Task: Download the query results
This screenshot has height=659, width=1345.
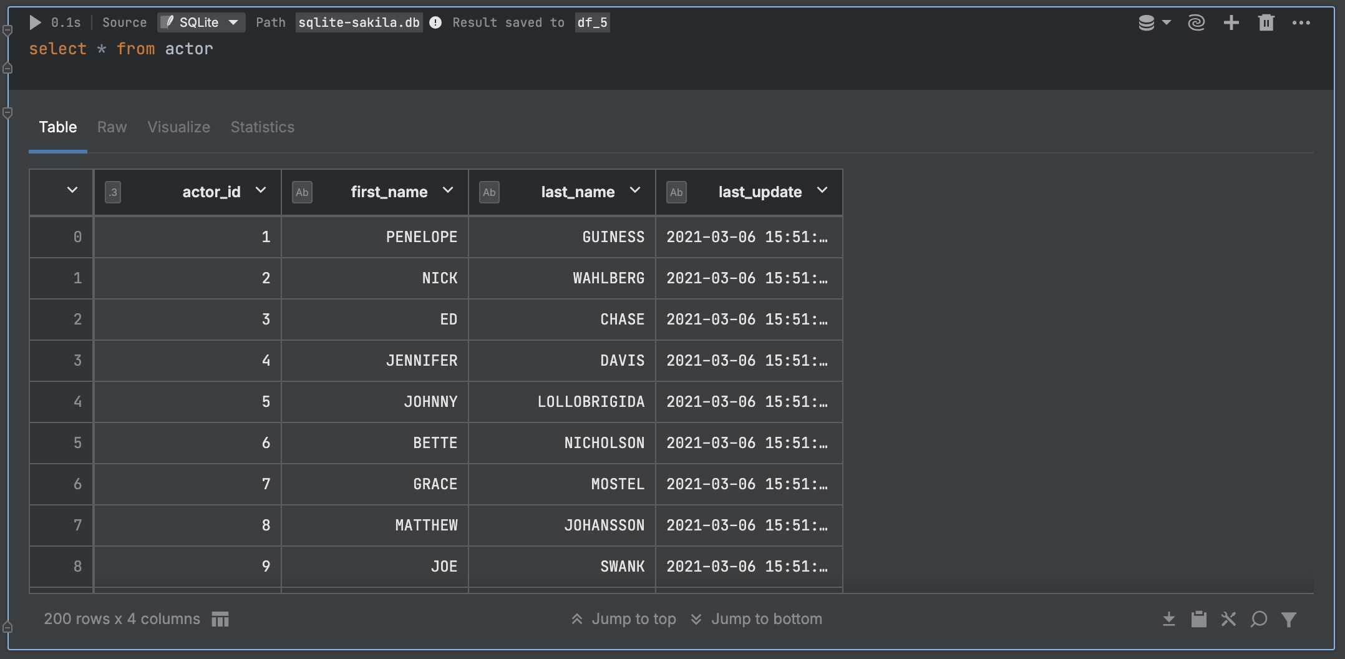Action: click(1168, 618)
